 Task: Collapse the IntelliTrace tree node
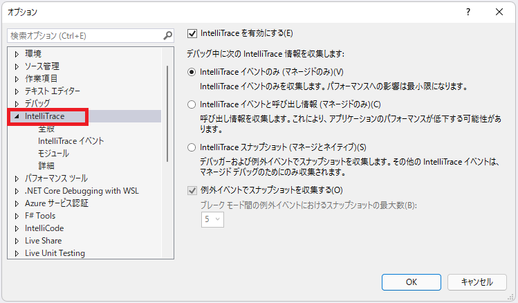tap(17, 116)
